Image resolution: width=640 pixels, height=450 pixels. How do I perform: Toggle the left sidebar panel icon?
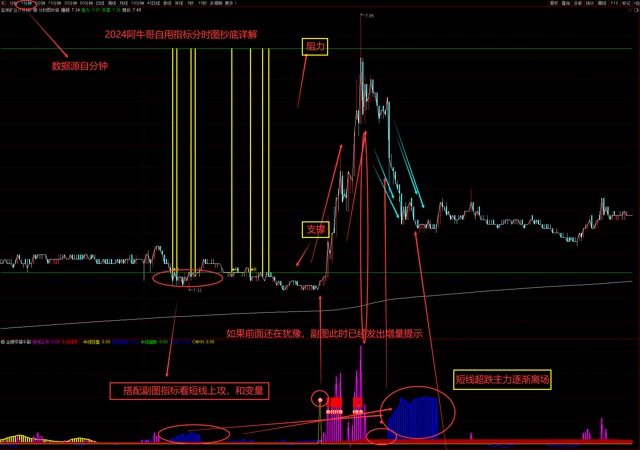coord(4,3)
